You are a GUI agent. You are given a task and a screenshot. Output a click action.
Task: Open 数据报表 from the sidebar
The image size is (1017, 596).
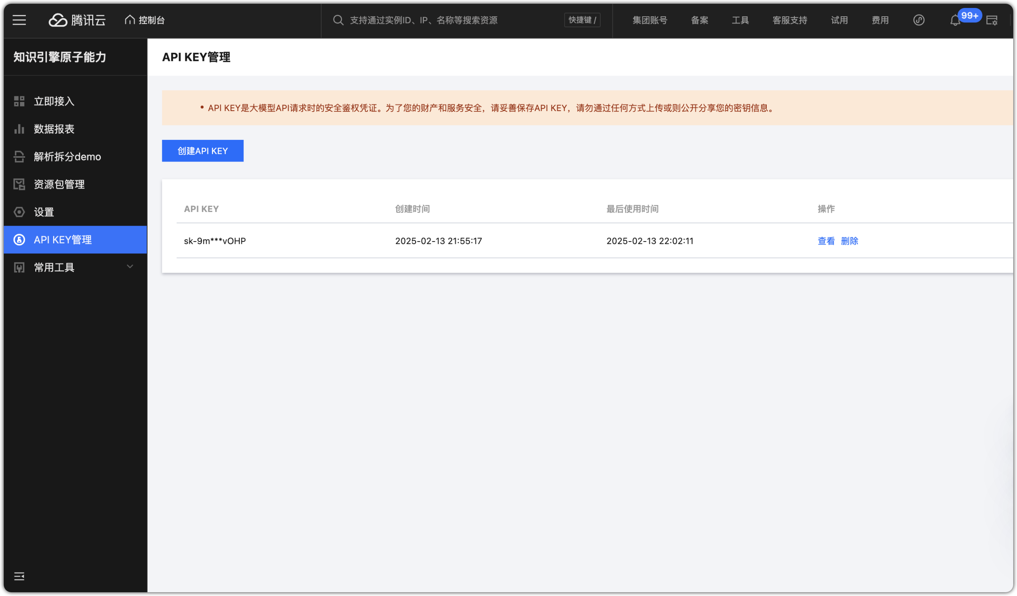point(54,129)
